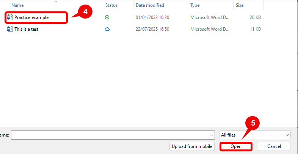Expand the file name history dropdown arrow
Viewport: 298px width, 154px height.
pos(212,135)
